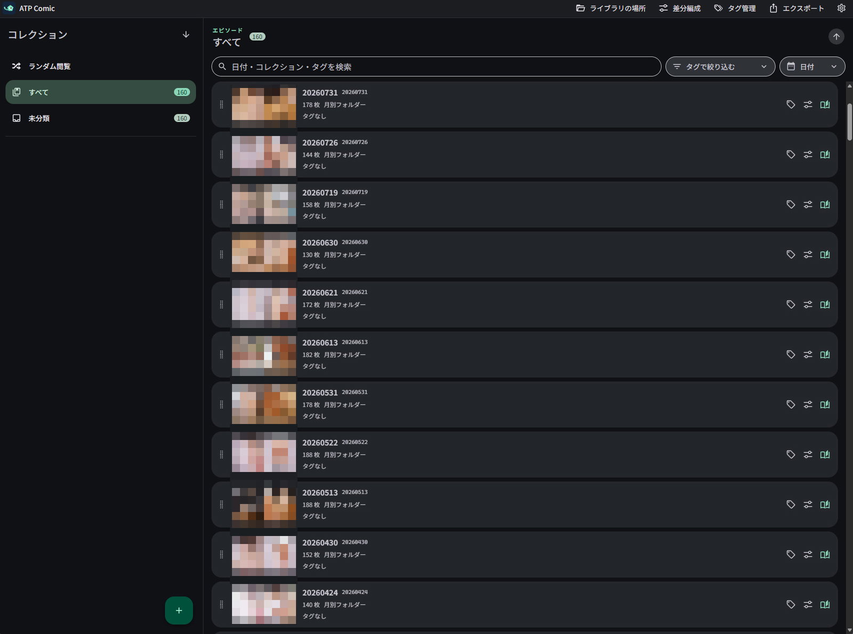Screen dimensions: 853x634
Task: Click the title 20260630
Action: point(320,243)
